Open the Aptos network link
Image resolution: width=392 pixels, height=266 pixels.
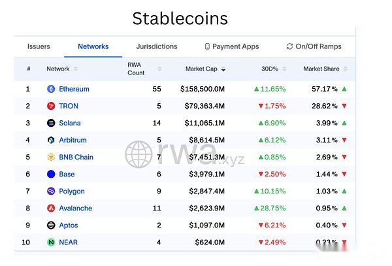tap(69, 225)
